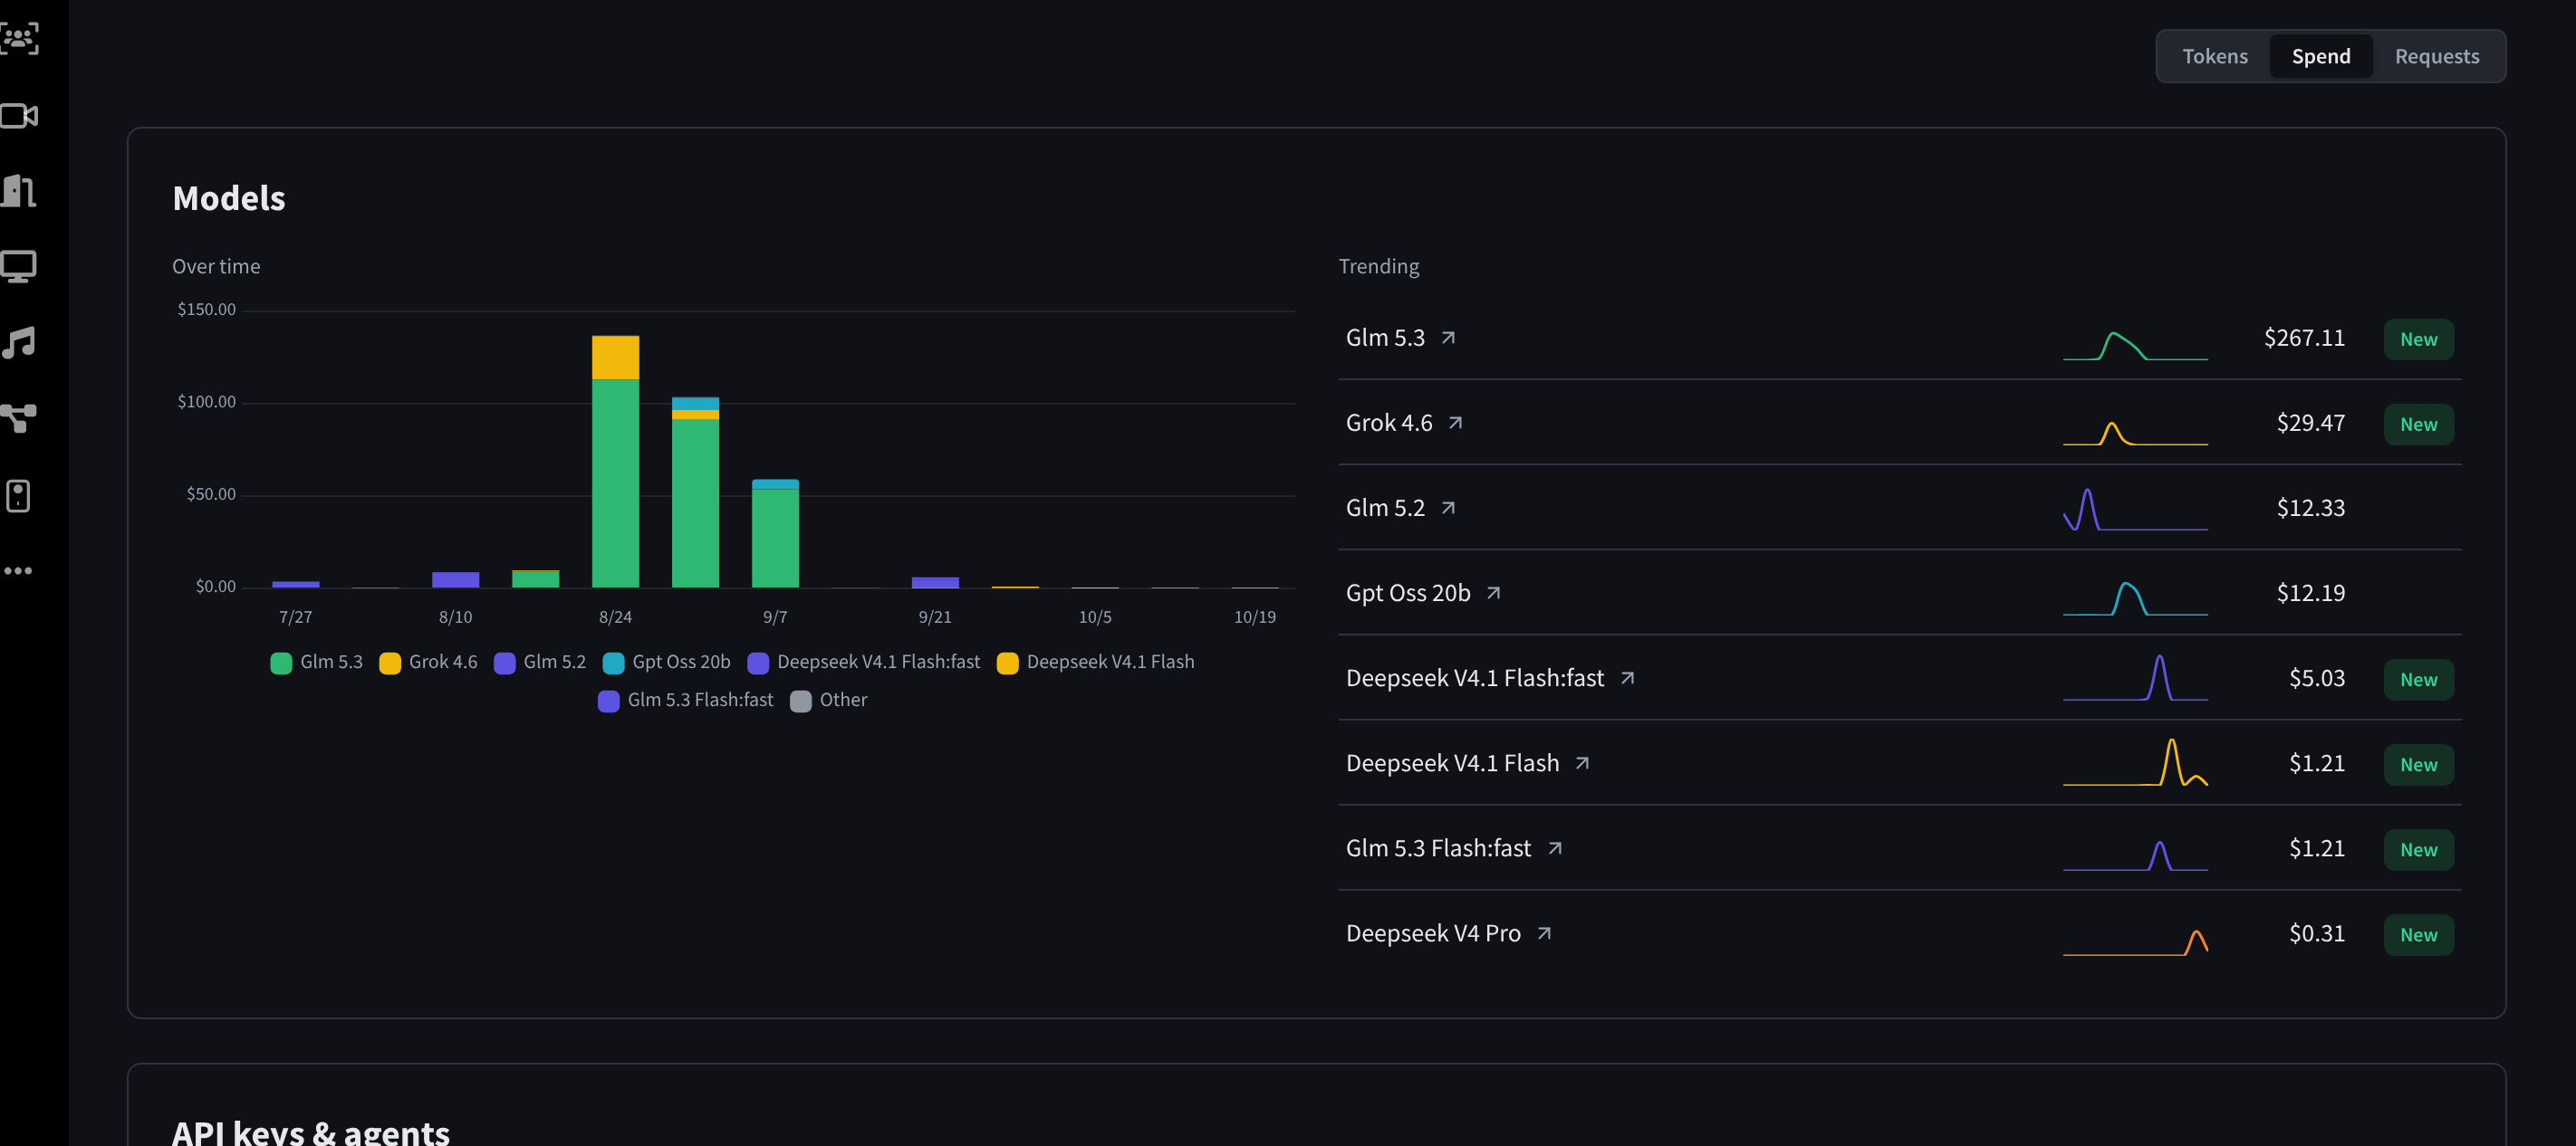Switch to the Tokens tab
Viewport: 2576px width, 1146px height.
2214,56
